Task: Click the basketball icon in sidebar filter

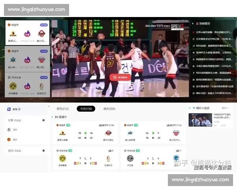Action: pos(9,139)
